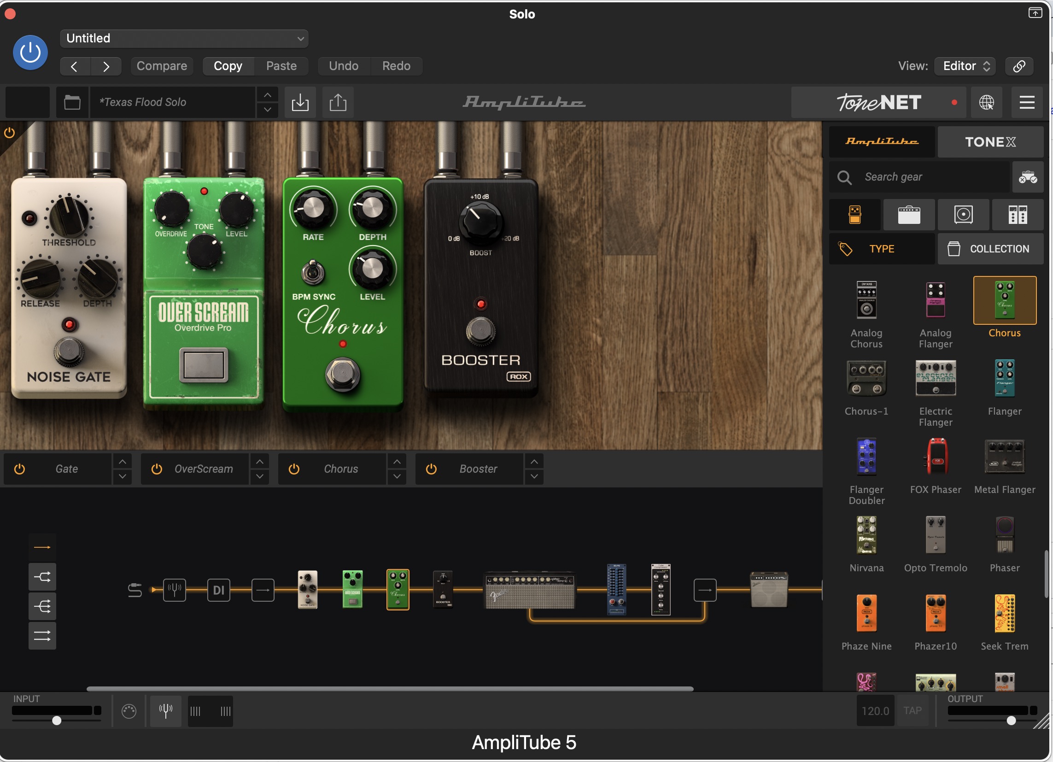1053x762 pixels.
Task: Open the preset browser folder icon
Action: point(72,102)
